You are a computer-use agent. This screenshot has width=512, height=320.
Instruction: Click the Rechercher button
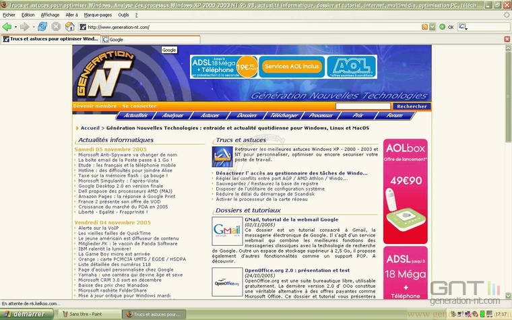click(x=412, y=106)
